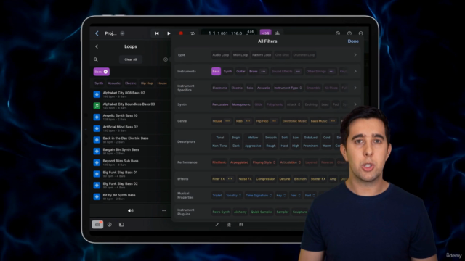
Task: Select the House quick filter in Loops panel
Action: click(162, 83)
